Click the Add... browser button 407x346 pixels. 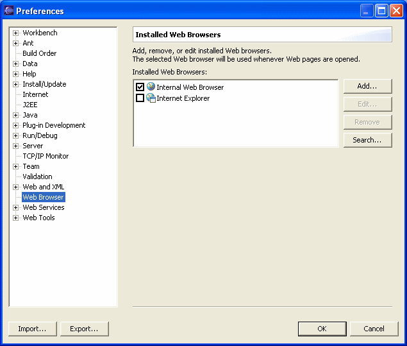pos(367,86)
